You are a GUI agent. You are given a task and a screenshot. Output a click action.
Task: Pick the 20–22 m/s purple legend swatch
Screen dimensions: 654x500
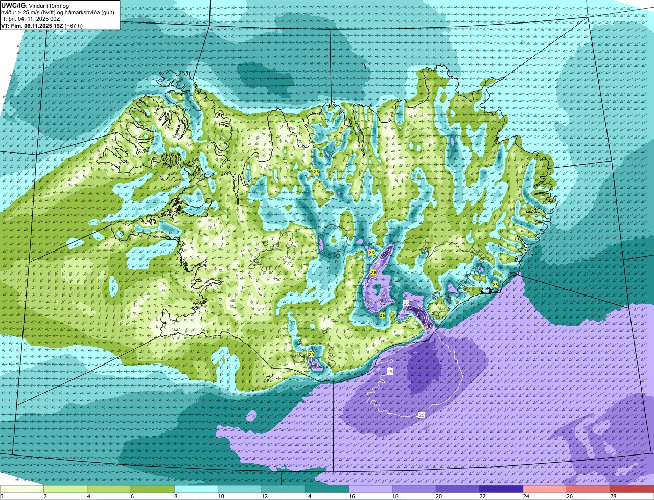point(458,489)
